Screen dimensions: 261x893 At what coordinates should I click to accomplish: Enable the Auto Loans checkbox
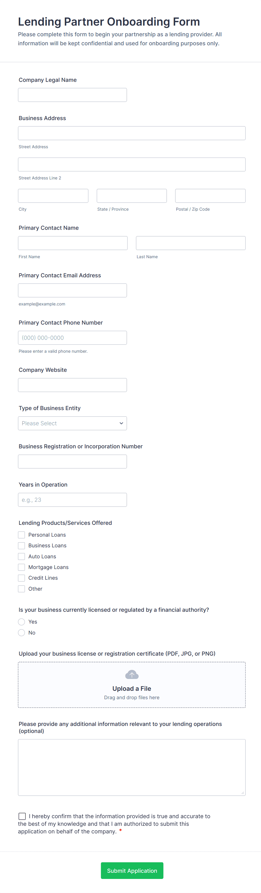[21, 556]
